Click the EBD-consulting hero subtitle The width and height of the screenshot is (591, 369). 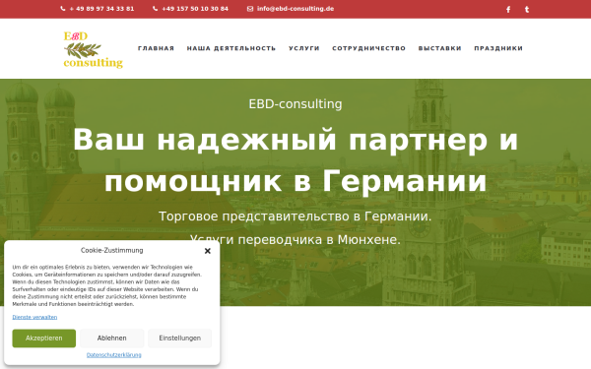click(x=295, y=104)
